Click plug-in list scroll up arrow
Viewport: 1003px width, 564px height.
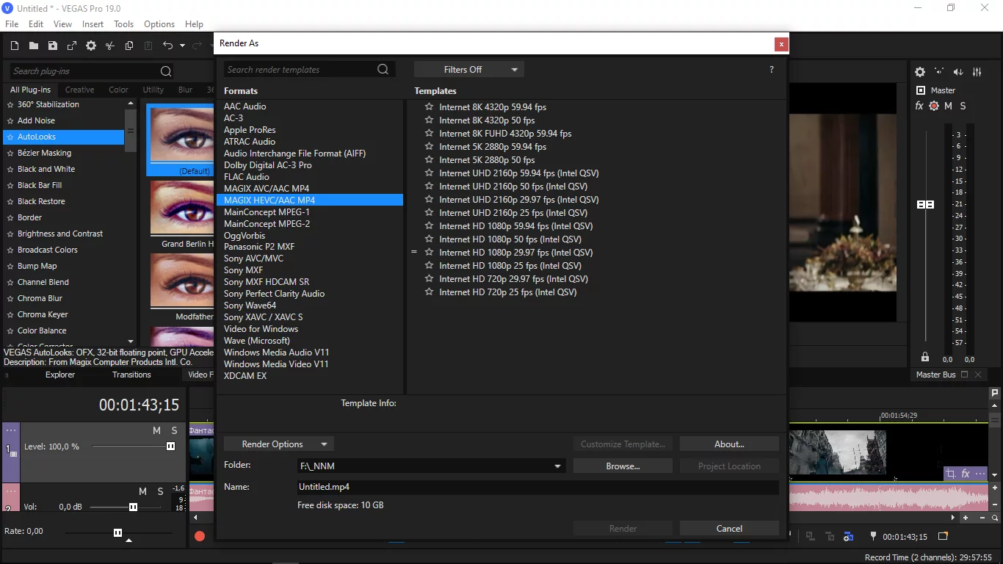tap(131, 104)
